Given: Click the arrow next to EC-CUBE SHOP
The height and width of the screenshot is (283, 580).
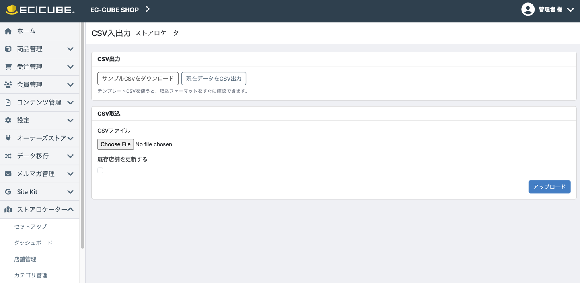Looking at the screenshot, I should [x=148, y=9].
